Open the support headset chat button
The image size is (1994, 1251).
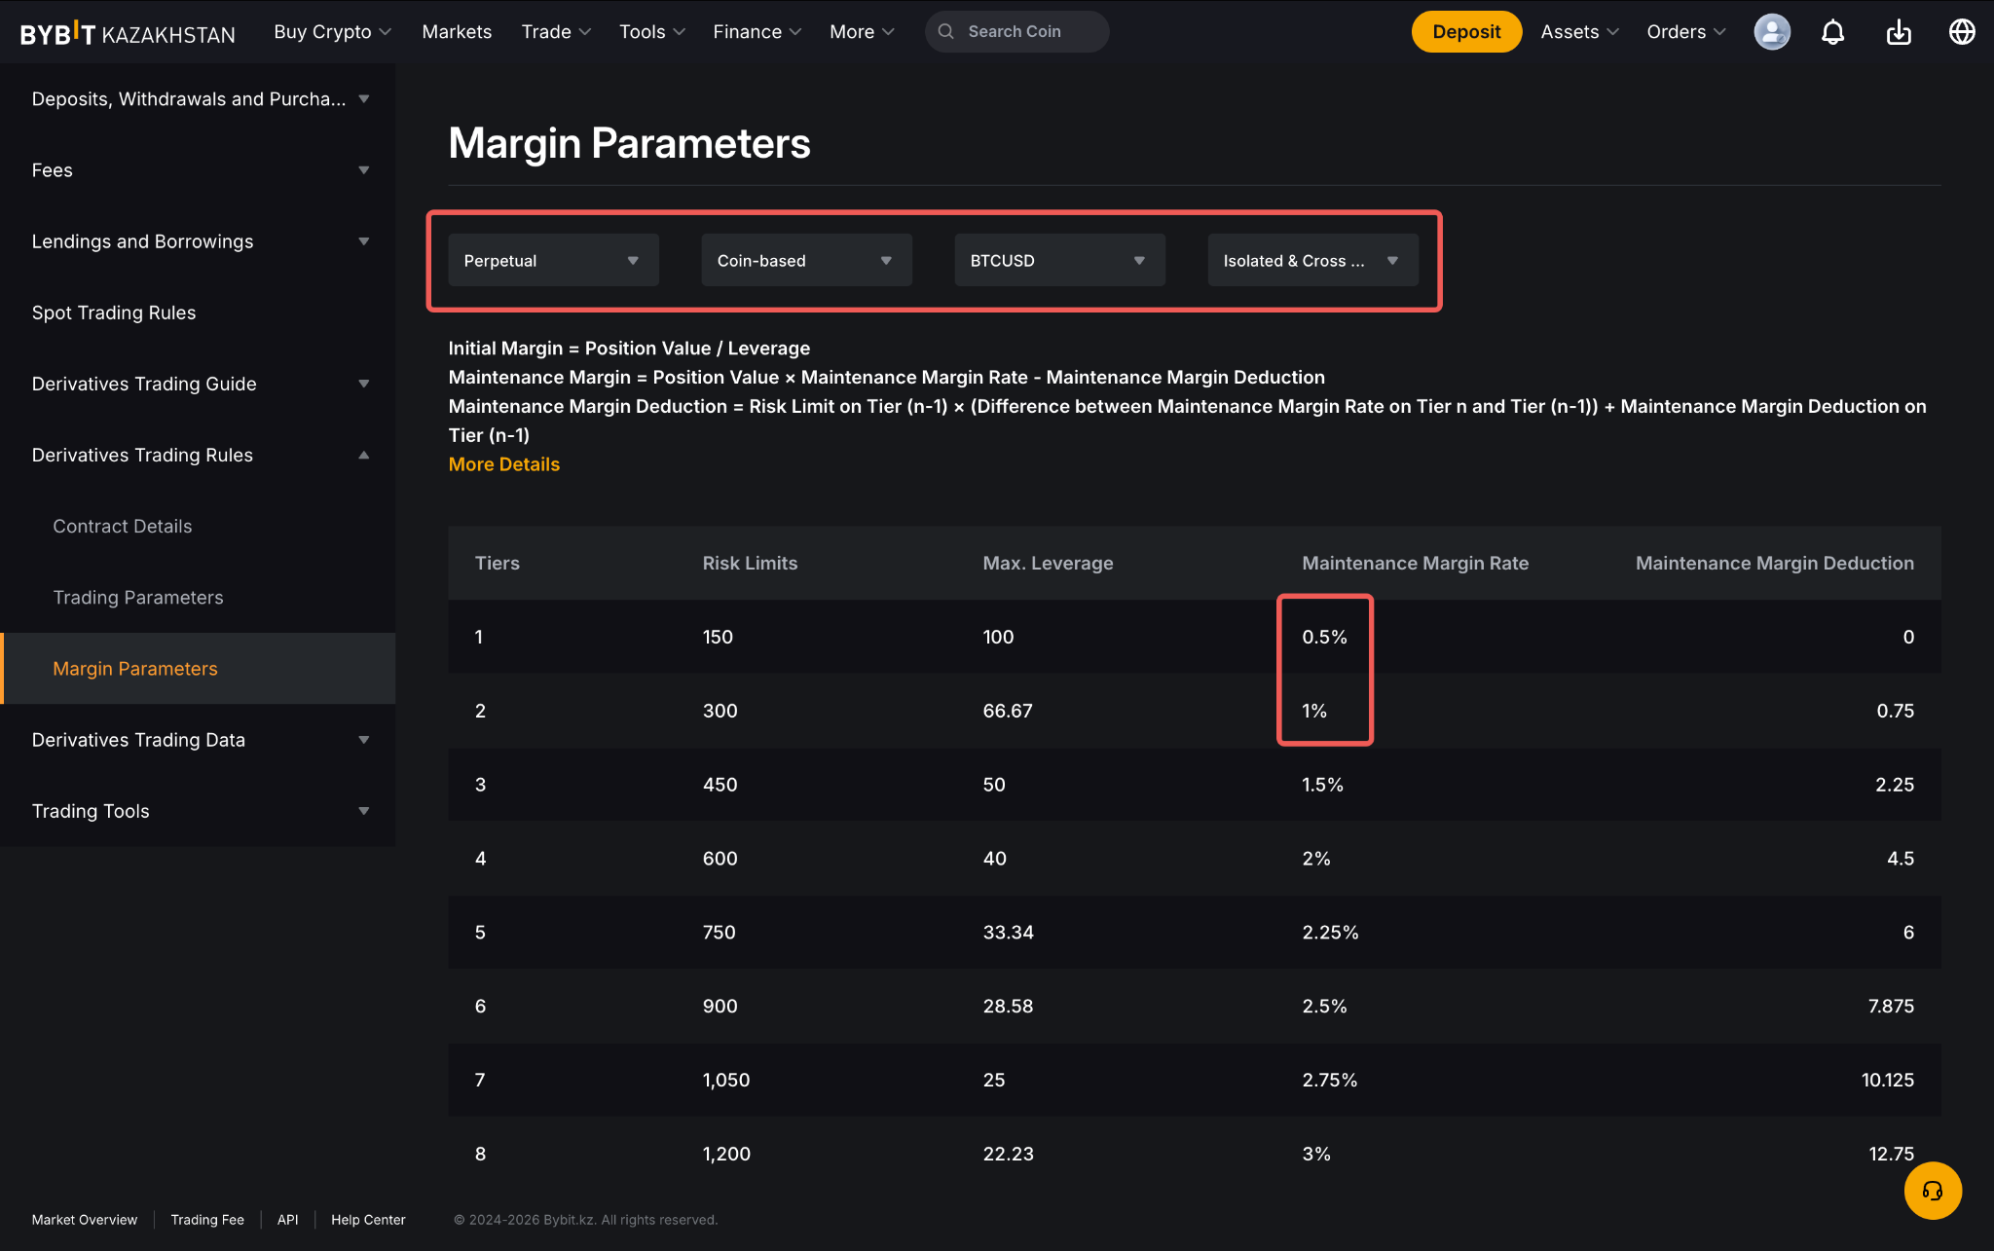click(x=1932, y=1190)
